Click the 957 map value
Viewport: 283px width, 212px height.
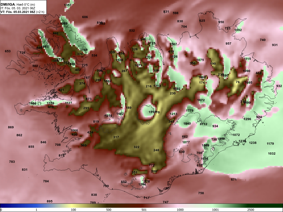click(x=228, y=44)
